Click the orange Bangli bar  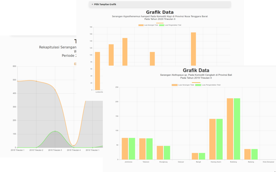pos(195,156)
